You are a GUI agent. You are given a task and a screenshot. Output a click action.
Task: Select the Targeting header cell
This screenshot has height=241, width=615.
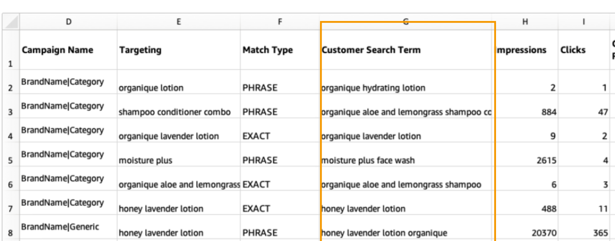179,50
